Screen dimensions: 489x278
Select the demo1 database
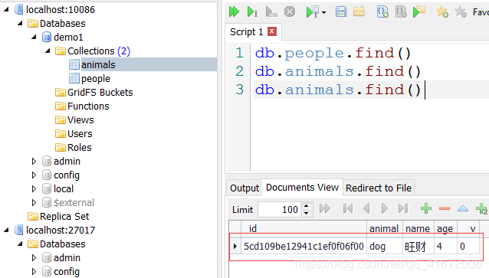pos(68,37)
